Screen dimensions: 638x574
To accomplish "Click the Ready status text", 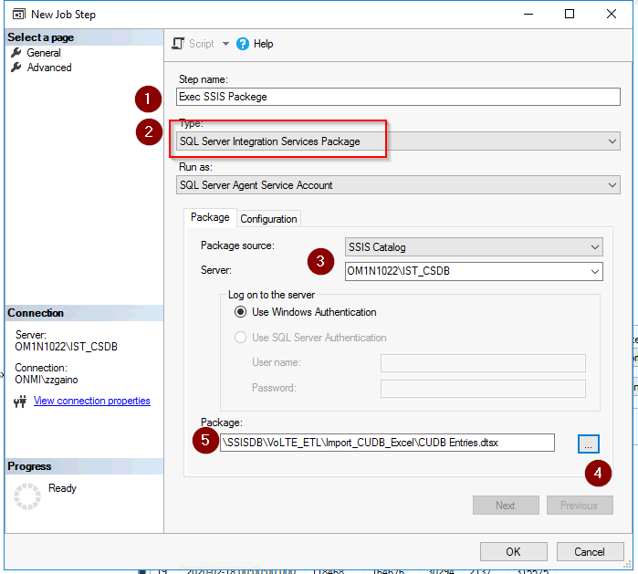I will click(62, 488).
